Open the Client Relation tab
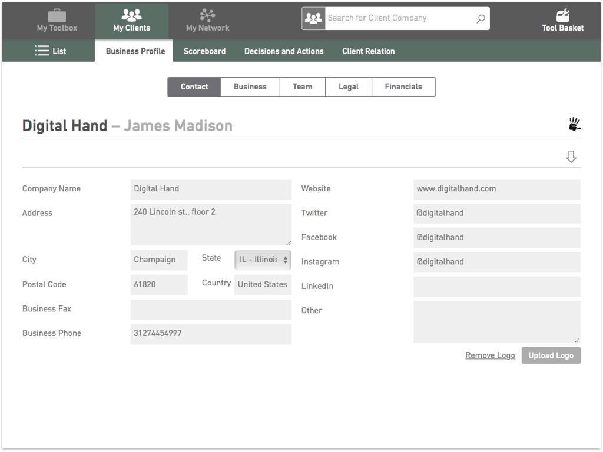The height and width of the screenshot is (452, 603). click(x=369, y=51)
